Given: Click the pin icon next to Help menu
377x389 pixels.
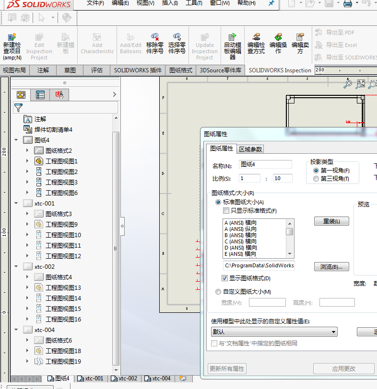Looking at the screenshot, I should [271, 3].
